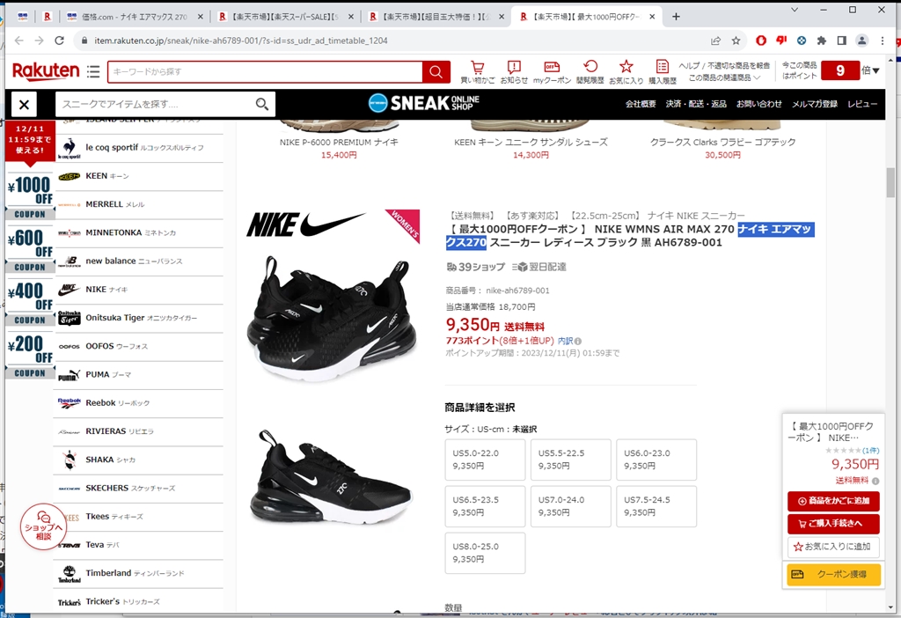Open the Chrome three-dot menu
901x618 pixels.
coord(883,40)
